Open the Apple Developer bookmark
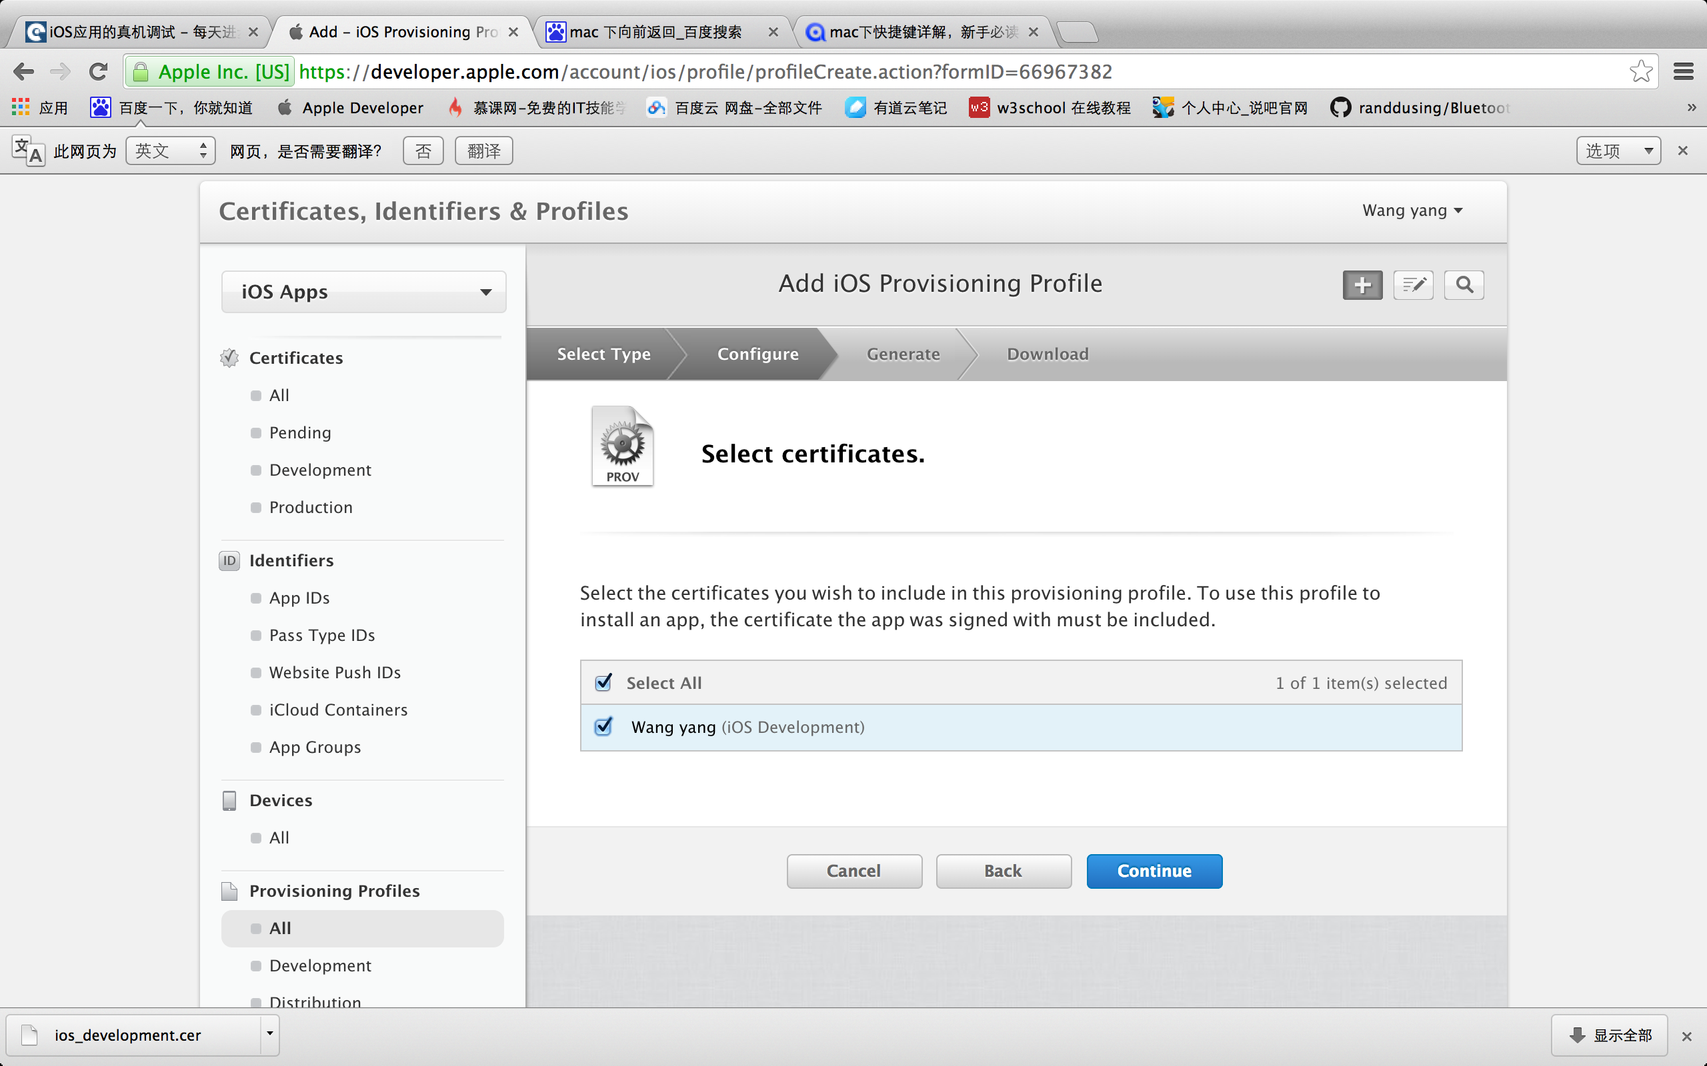This screenshot has height=1066, width=1707. pos(351,108)
